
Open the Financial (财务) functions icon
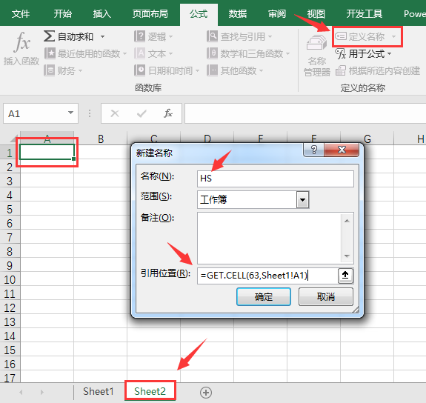(49, 70)
